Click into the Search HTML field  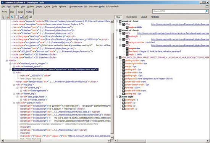tap(179, 11)
